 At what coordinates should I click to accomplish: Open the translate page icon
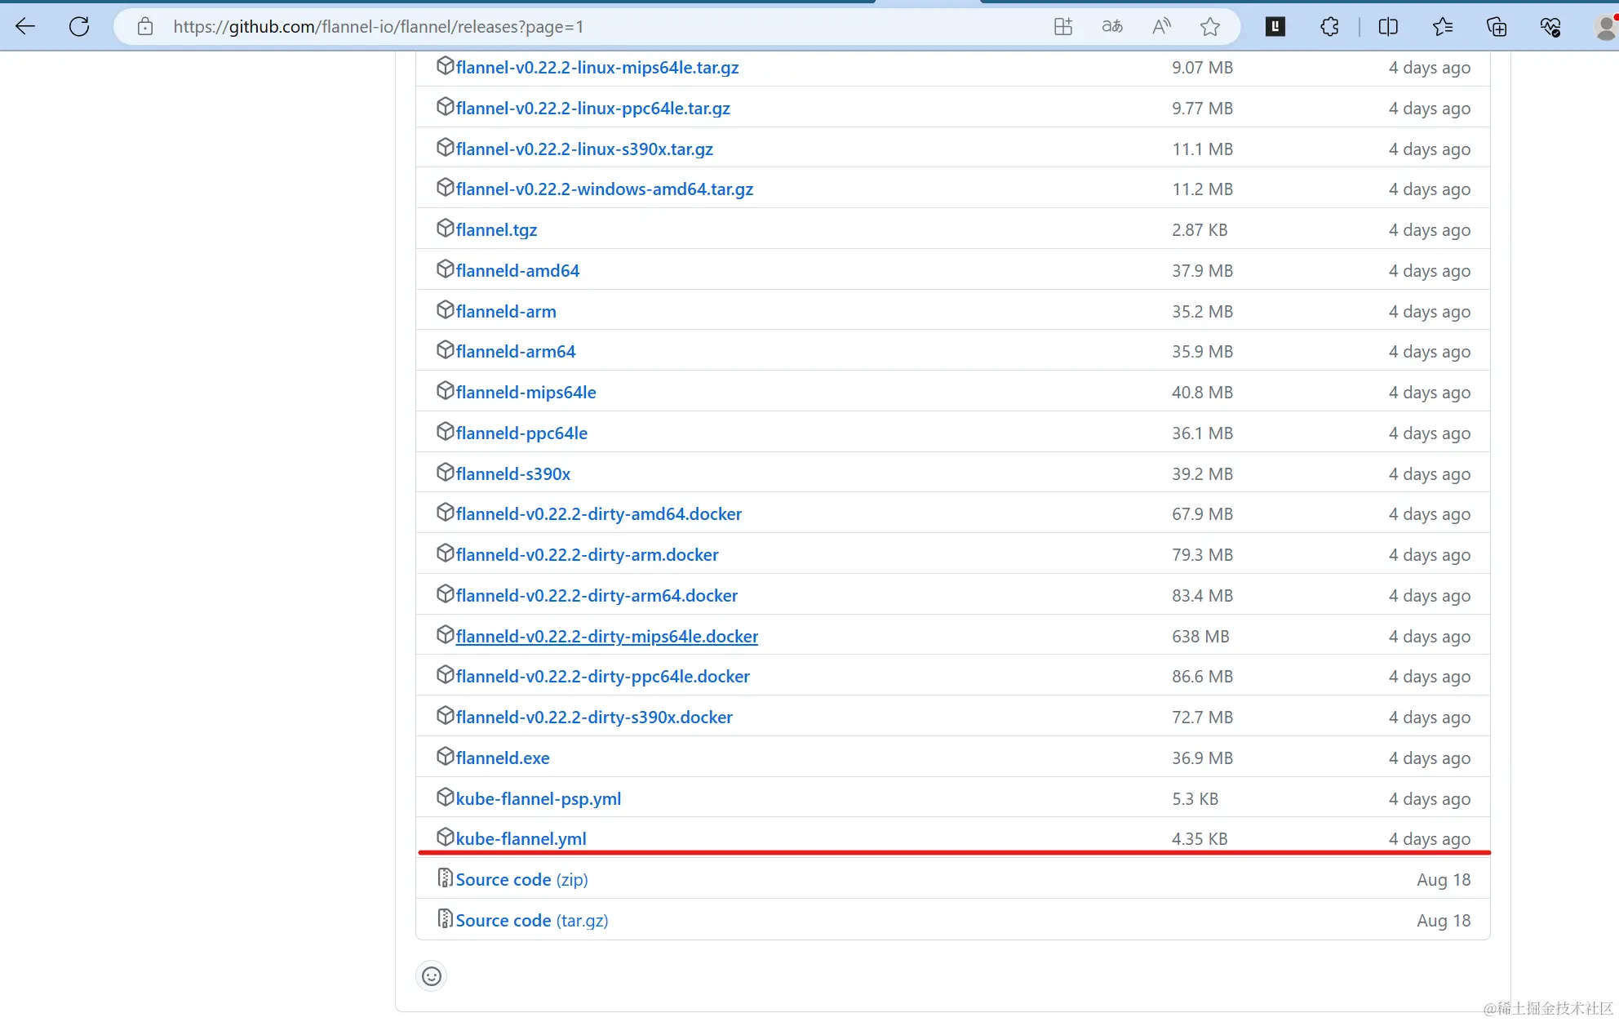(x=1111, y=27)
